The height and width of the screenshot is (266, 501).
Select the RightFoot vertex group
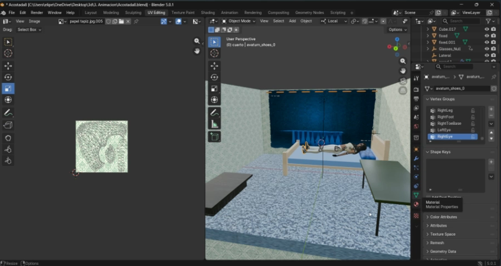[x=446, y=117]
